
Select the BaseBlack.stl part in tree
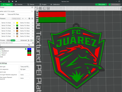[5, 51]
